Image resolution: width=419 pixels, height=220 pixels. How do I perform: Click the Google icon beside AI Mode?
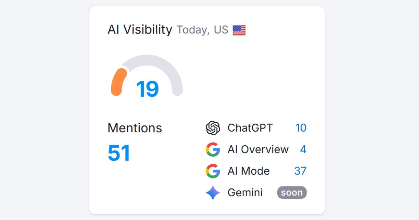[x=213, y=171]
